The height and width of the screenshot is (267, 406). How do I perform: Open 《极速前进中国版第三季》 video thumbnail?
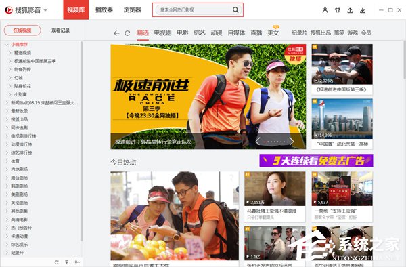[x=342, y=64]
